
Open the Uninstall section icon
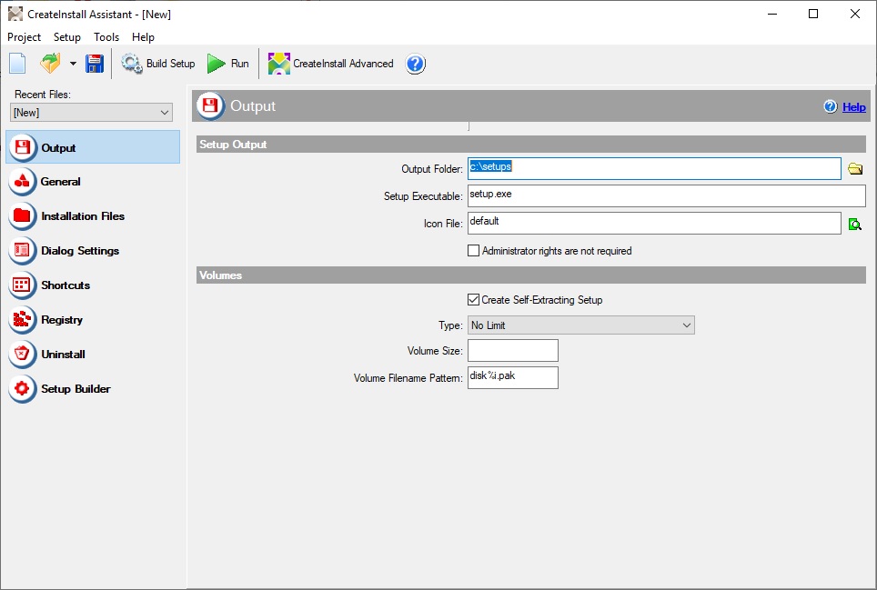click(x=23, y=355)
